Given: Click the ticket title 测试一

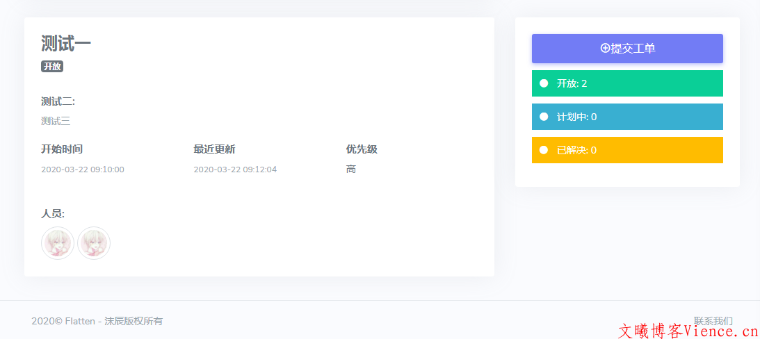Looking at the screenshot, I should 66,43.
